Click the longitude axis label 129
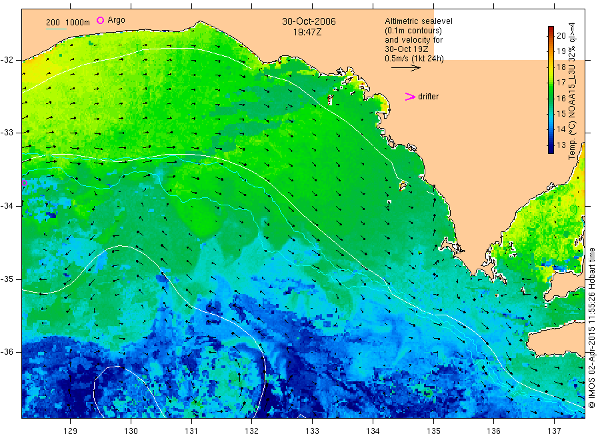Screen dimensions: 600x440 point(71,431)
